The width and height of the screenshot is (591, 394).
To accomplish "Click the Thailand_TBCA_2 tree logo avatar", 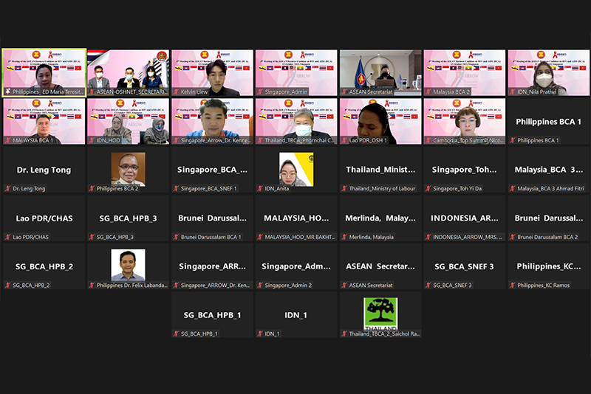I will [x=380, y=314].
